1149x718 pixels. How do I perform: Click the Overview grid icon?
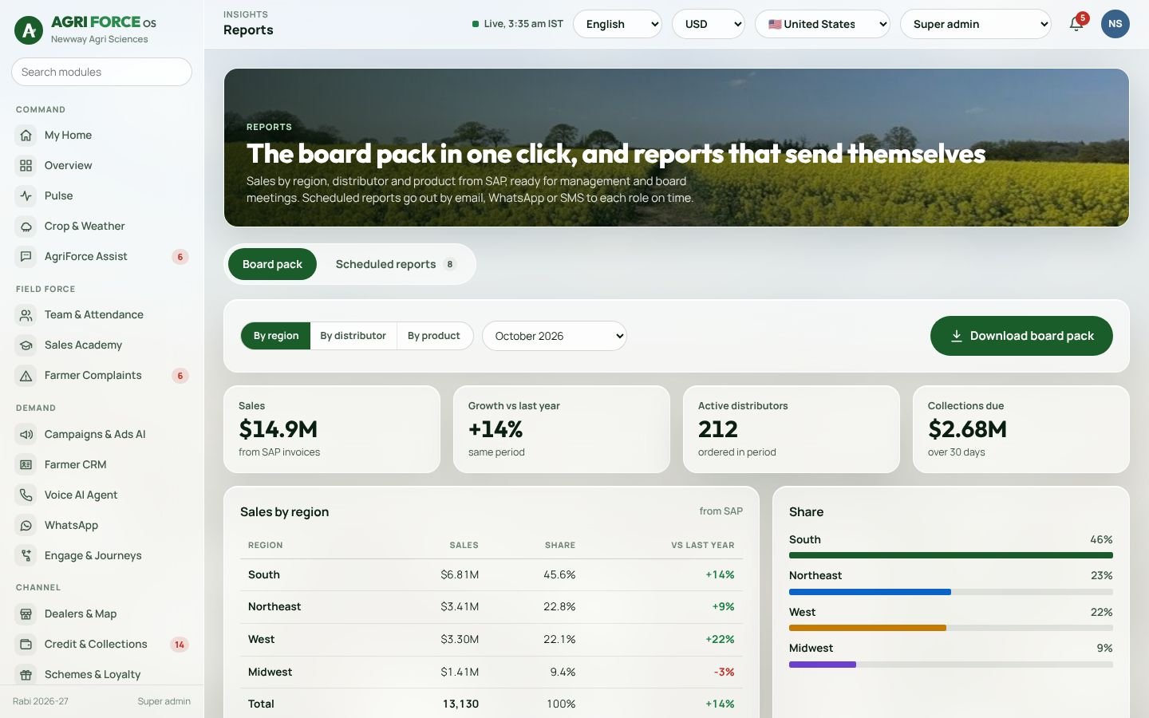pyautogui.click(x=26, y=166)
